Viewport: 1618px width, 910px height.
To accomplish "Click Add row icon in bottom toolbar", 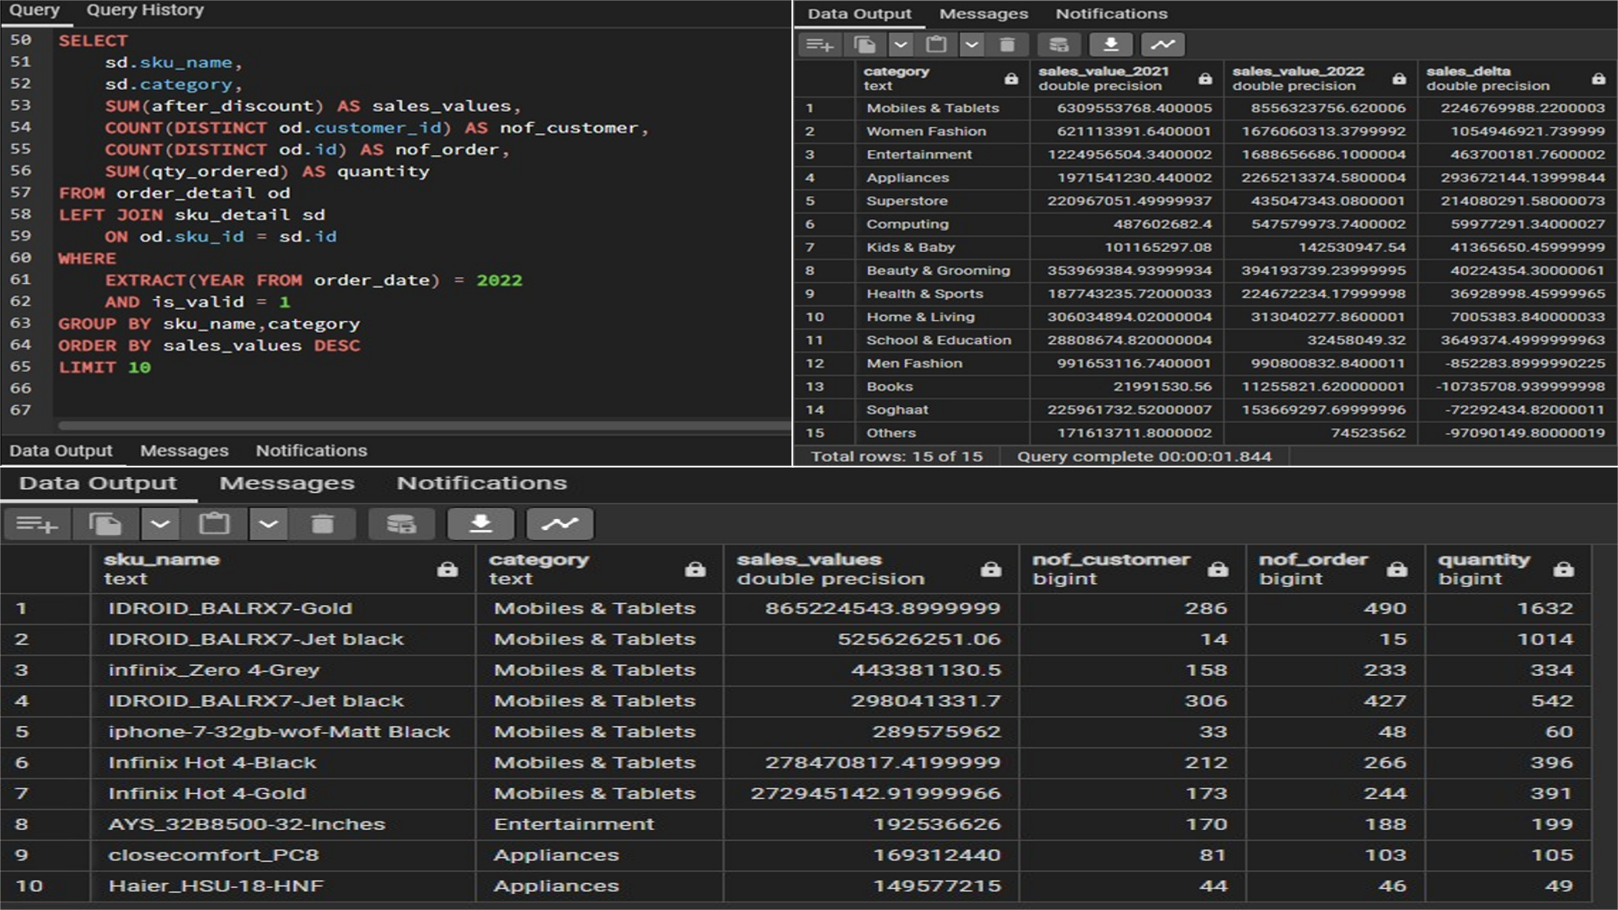I will coord(36,524).
